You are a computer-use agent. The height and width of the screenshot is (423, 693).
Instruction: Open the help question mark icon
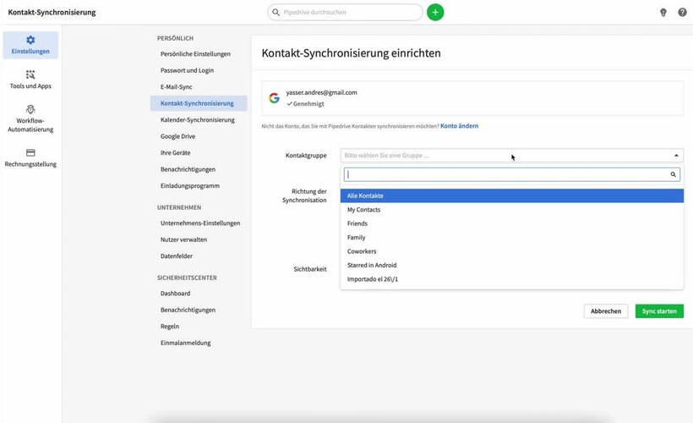tap(682, 13)
